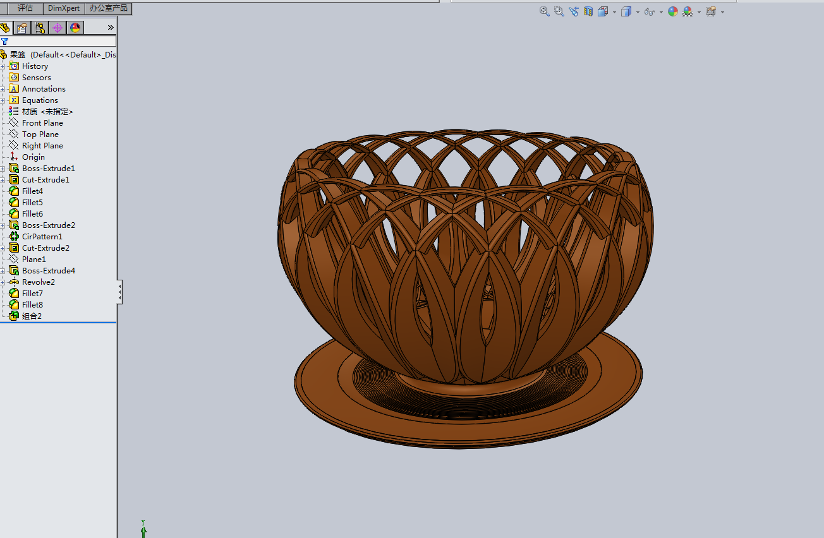Click the Apply Scene icon
824x538 pixels.
(688, 11)
